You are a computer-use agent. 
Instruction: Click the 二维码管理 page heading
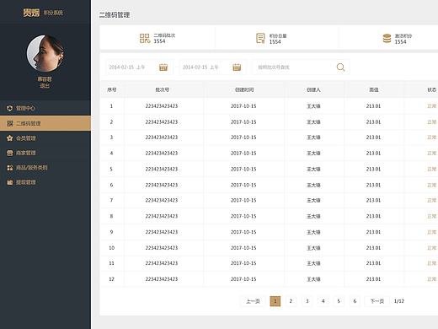tap(115, 14)
